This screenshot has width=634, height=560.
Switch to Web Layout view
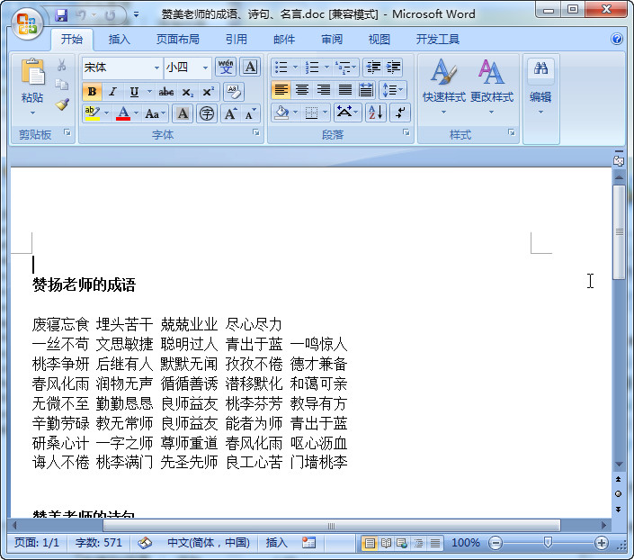[402, 543]
